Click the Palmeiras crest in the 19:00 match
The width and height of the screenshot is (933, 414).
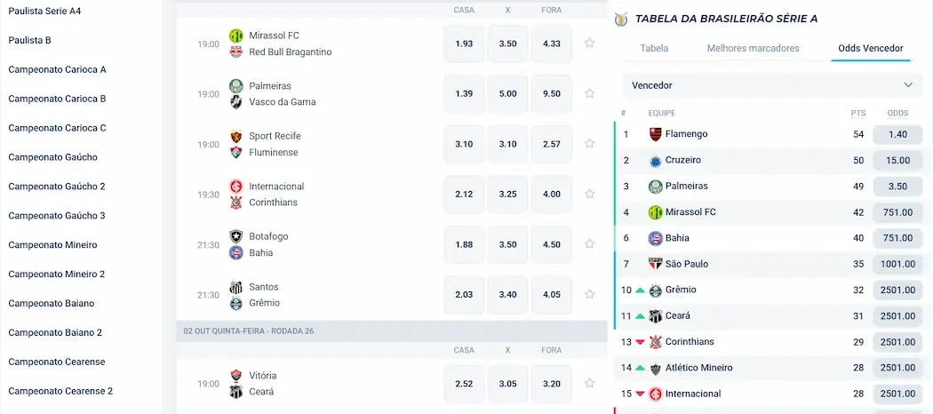click(x=236, y=85)
